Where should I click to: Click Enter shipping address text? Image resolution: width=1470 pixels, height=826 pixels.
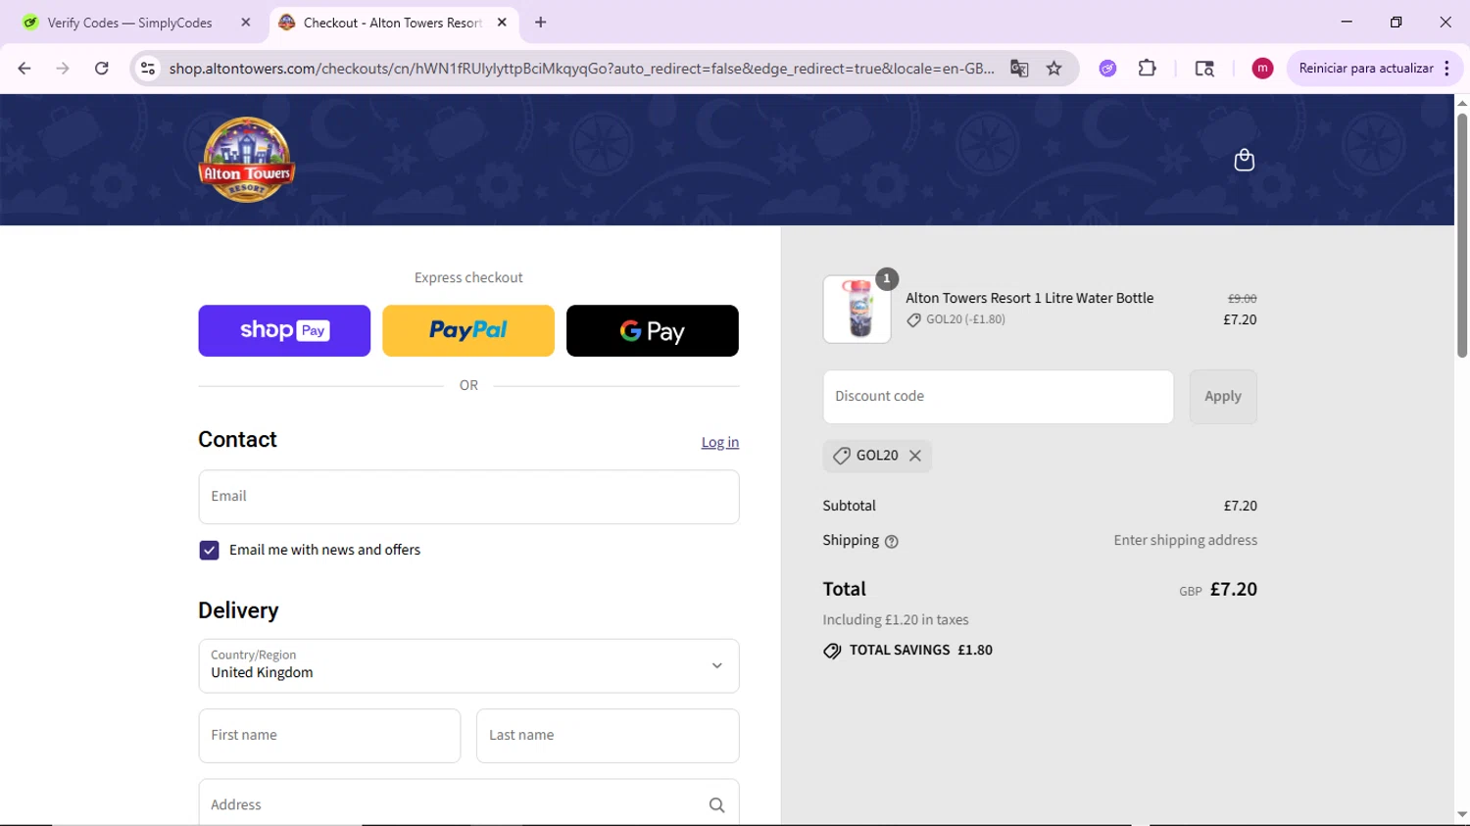tap(1185, 540)
